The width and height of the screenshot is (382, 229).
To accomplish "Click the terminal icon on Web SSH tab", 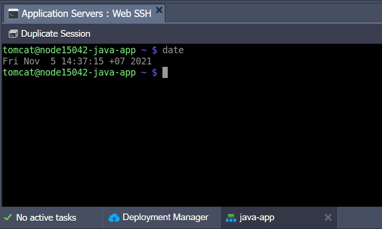I will tap(13, 14).
